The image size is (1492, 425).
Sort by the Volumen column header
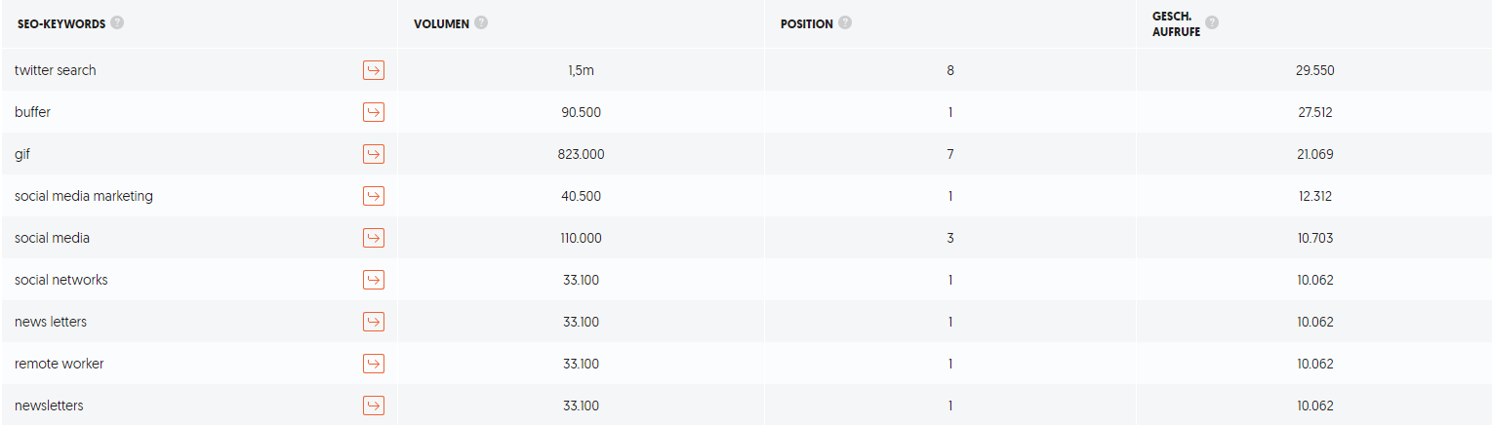point(441,23)
